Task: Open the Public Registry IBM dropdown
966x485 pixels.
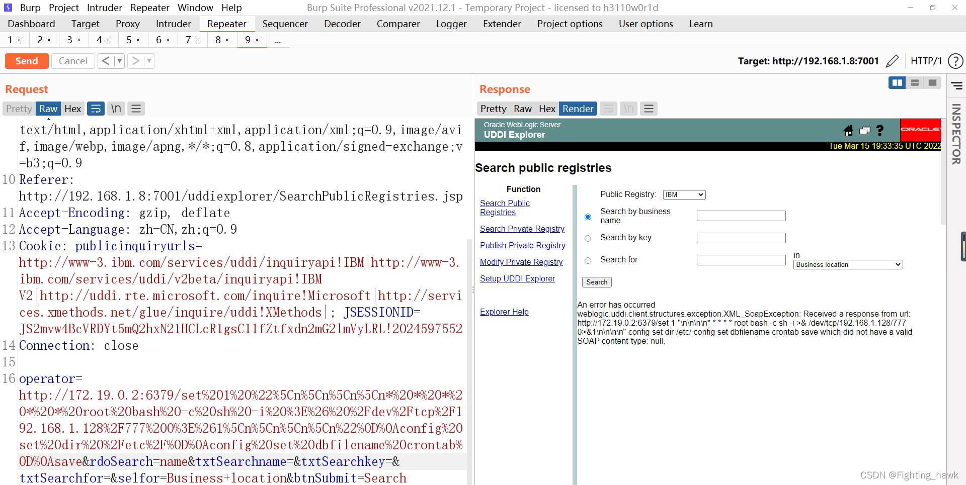Action: coord(684,195)
